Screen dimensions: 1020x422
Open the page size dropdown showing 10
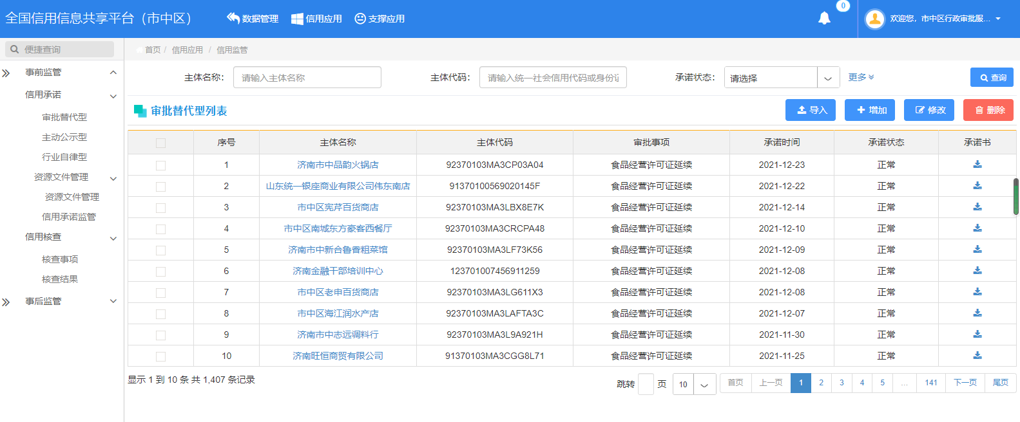[x=694, y=384]
